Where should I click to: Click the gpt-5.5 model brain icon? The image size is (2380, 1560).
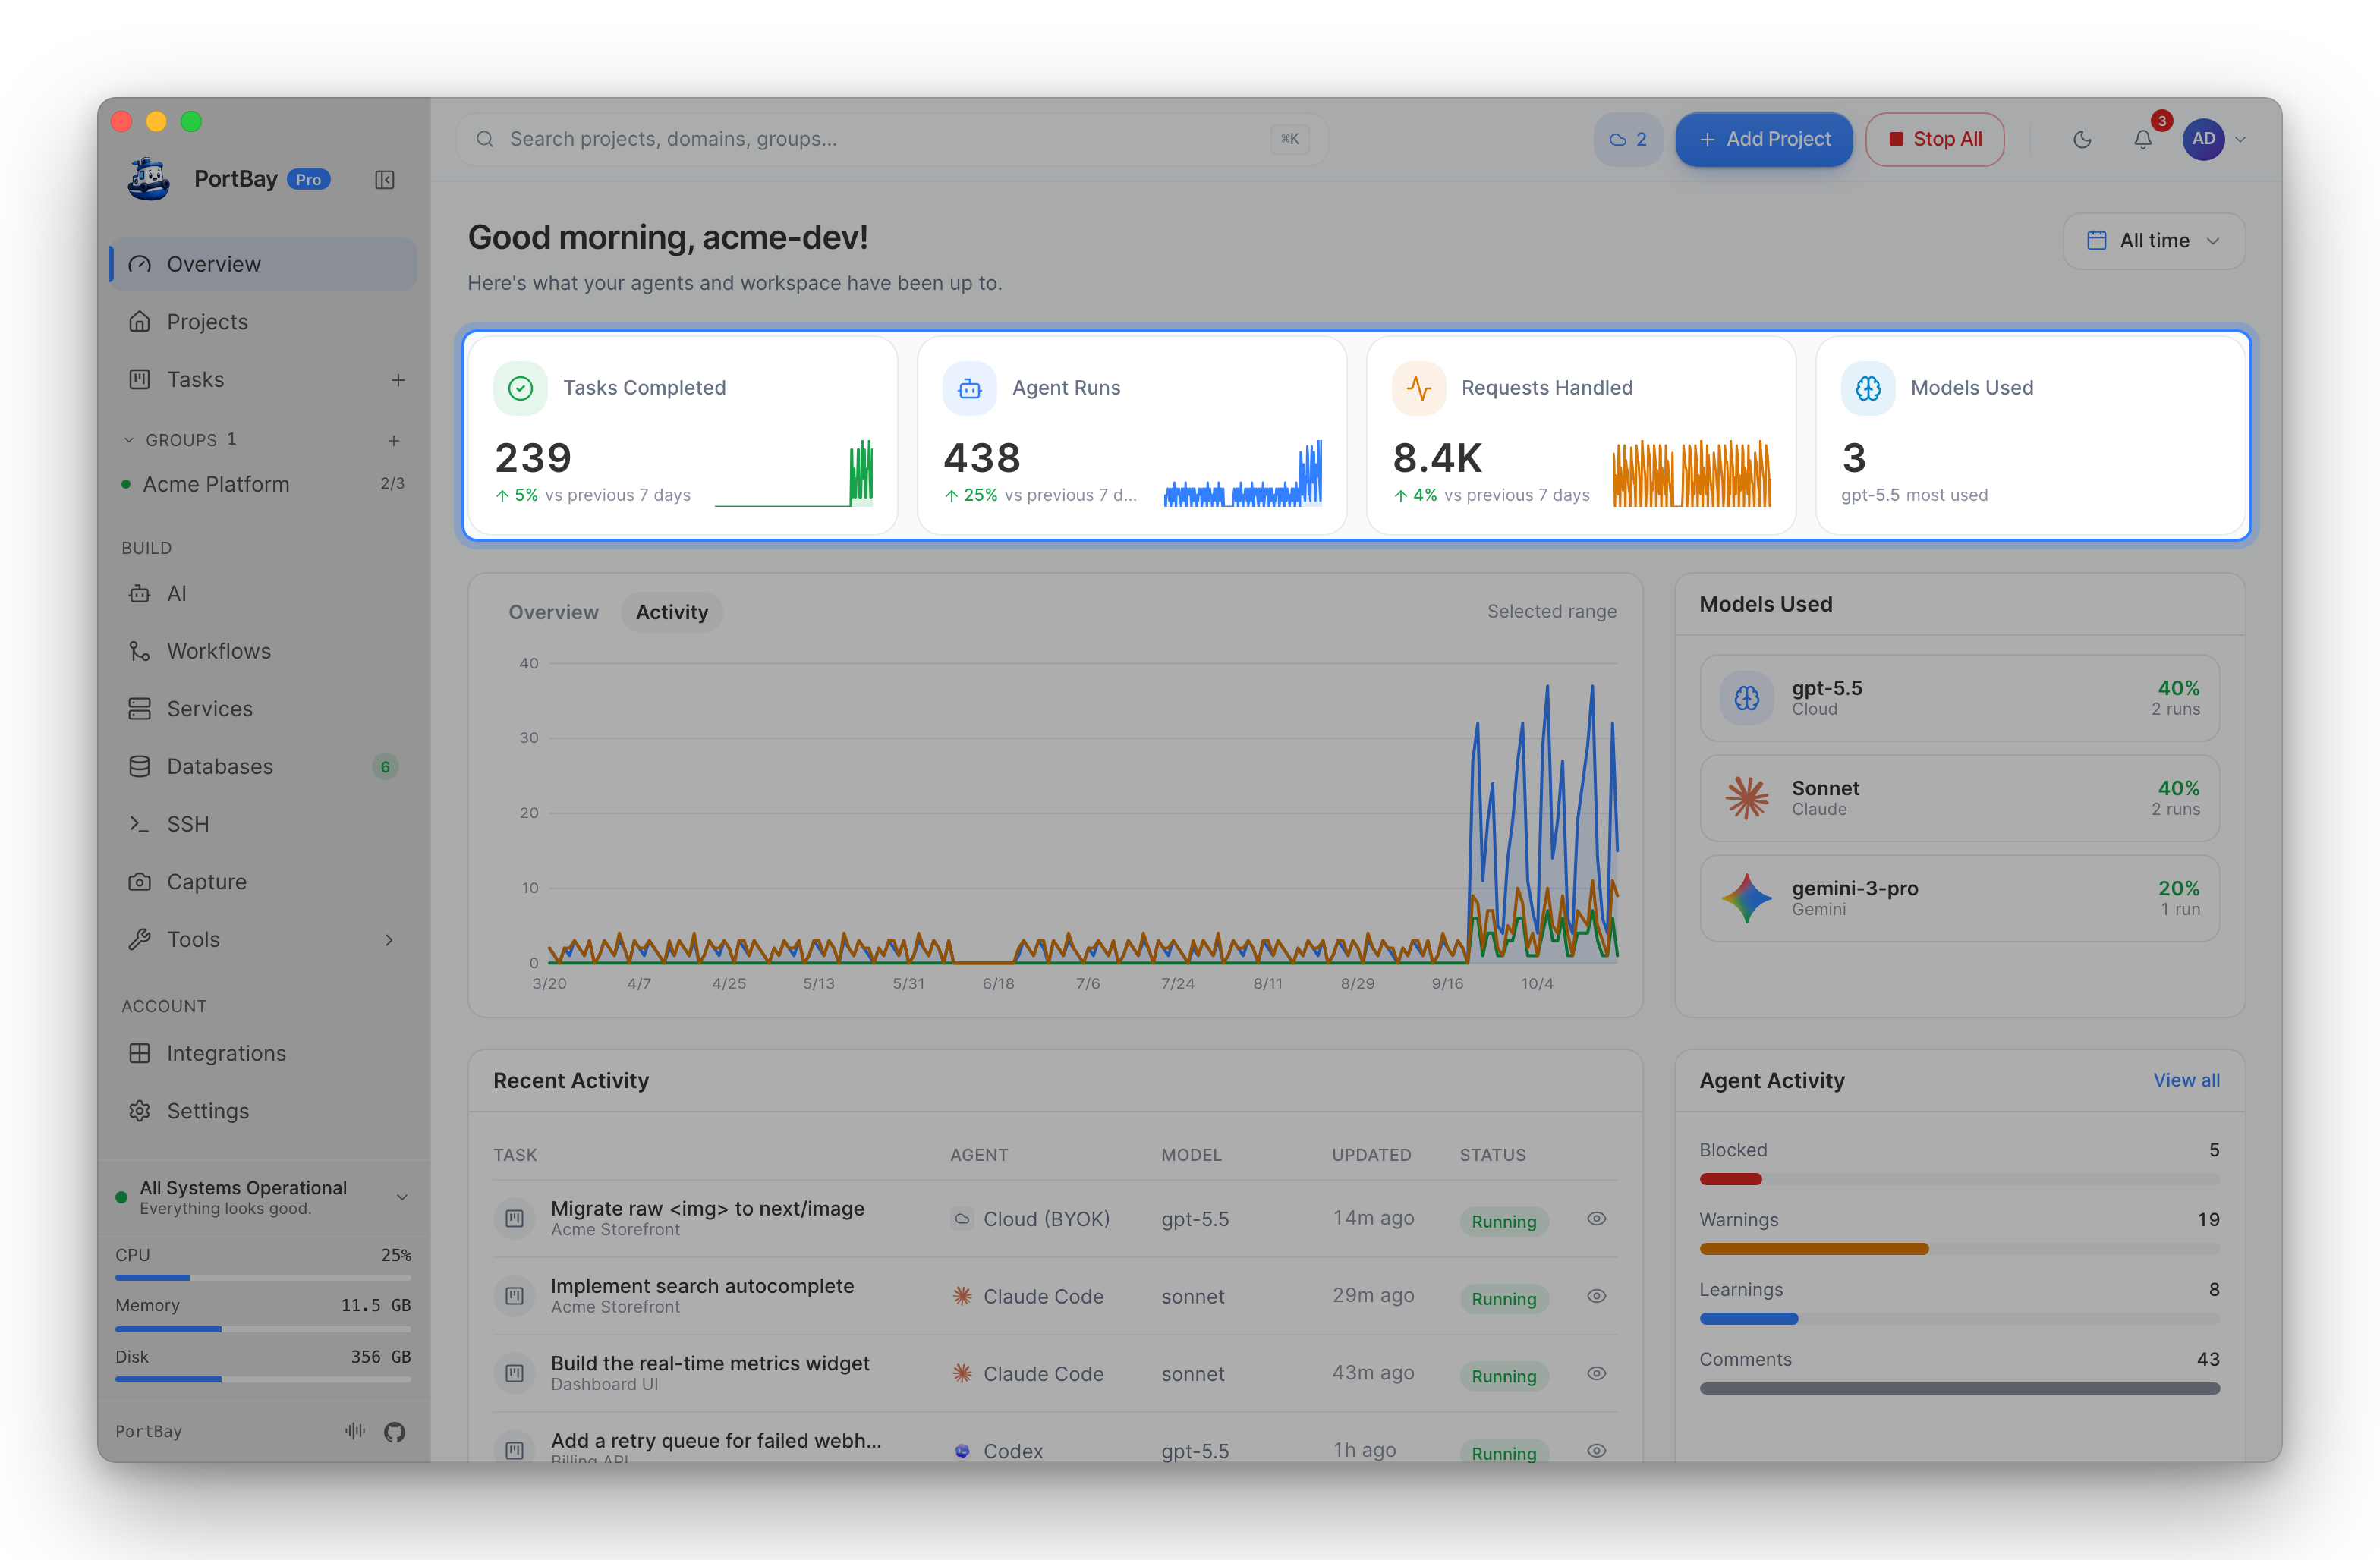(x=1747, y=698)
